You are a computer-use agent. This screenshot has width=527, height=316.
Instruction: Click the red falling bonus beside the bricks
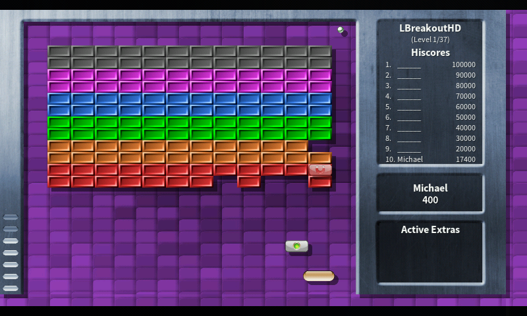[x=320, y=169]
